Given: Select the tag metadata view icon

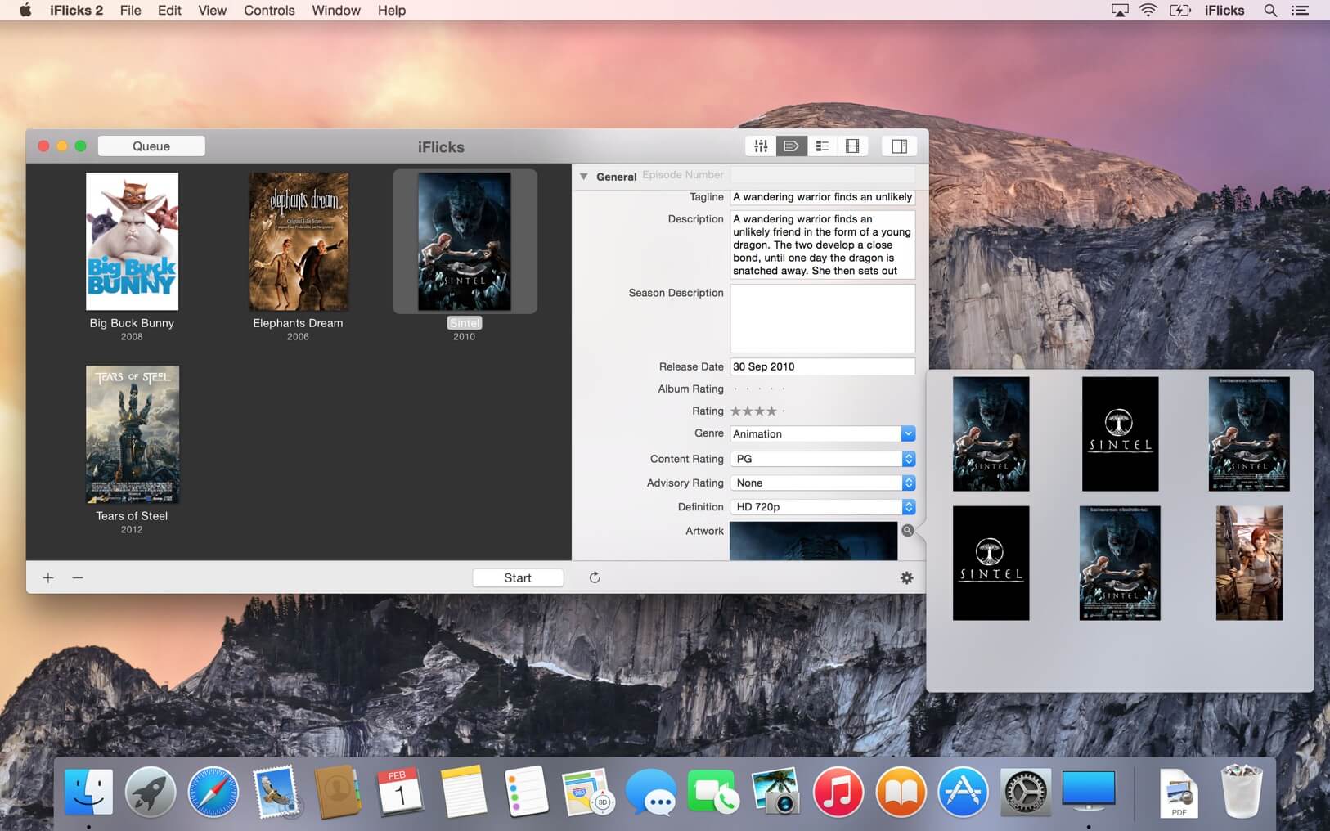Looking at the screenshot, I should 791,146.
